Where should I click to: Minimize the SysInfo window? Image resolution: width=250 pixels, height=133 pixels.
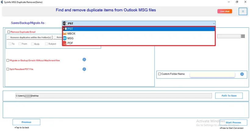click(x=229, y=2)
